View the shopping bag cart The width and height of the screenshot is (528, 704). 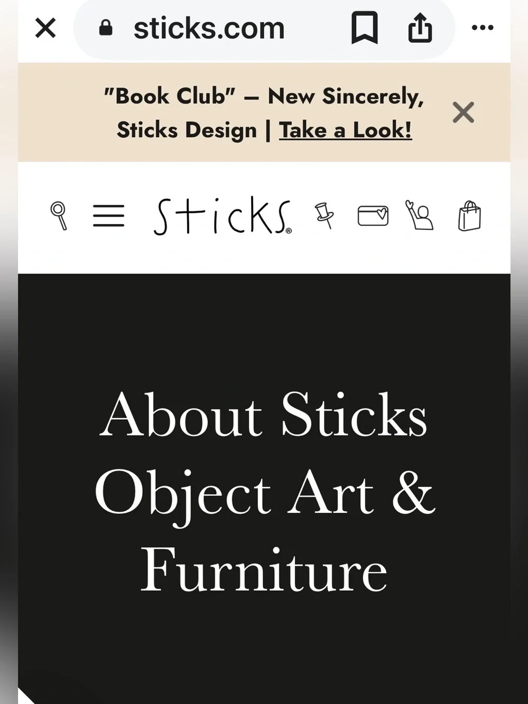click(x=469, y=215)
